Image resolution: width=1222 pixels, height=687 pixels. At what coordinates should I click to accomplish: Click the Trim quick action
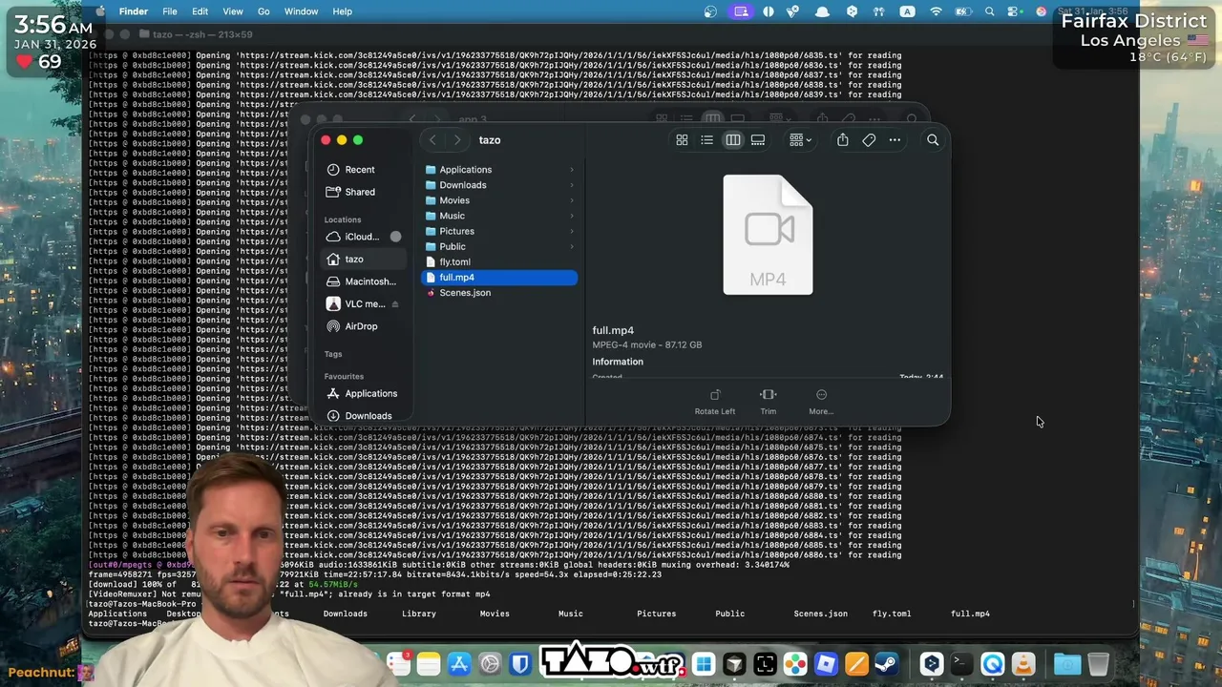[769, 402]
